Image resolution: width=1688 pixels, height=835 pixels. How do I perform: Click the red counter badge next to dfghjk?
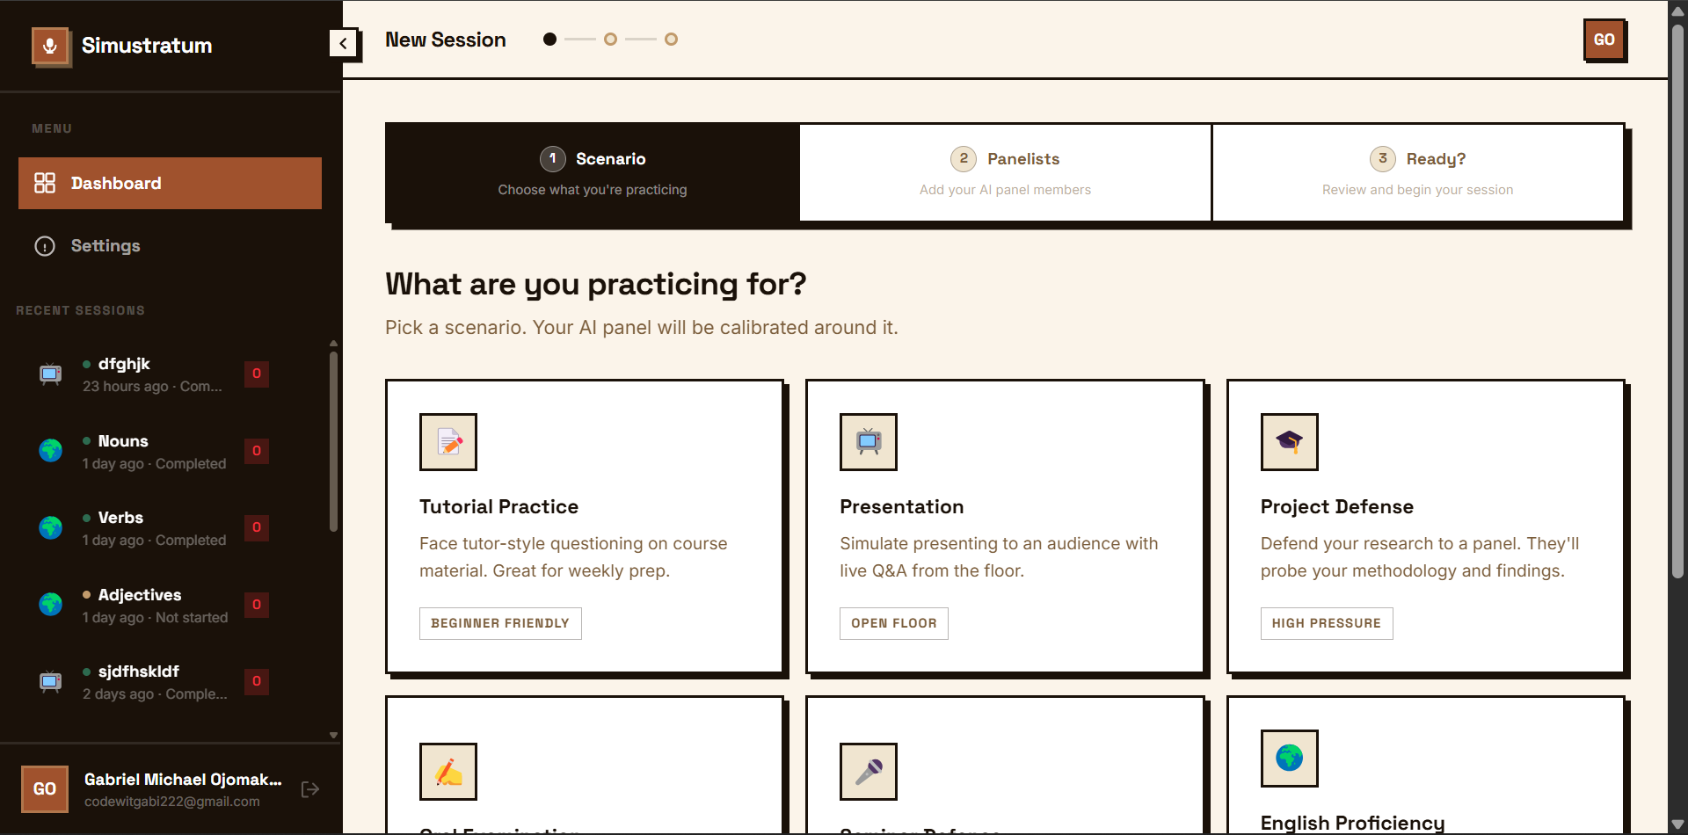(257, 374)
